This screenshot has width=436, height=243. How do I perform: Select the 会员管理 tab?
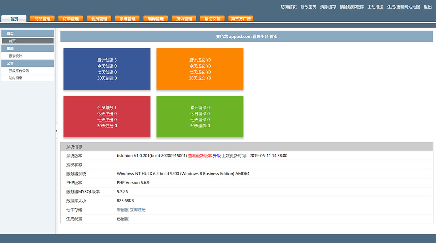pos(99,18)
